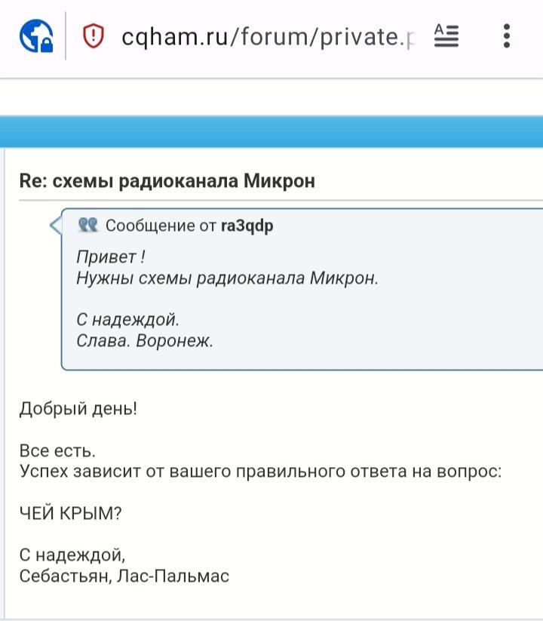Screen dimensions: 543x621
Task: Click the "ЧЕЙ КРЫМ?" question text
Action: [70, 514]
